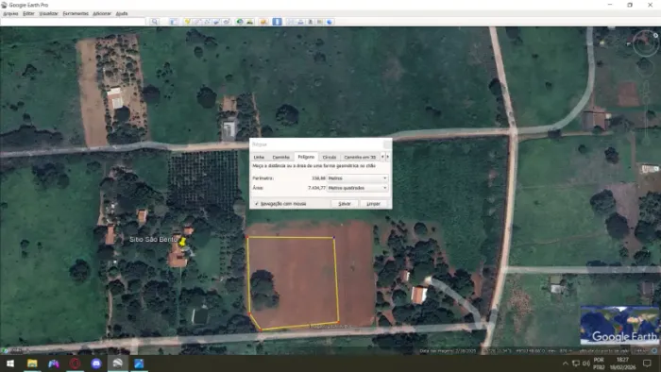Close the Régua ruler dialog
Screen dimensions: 661x372
click(386, 144)
